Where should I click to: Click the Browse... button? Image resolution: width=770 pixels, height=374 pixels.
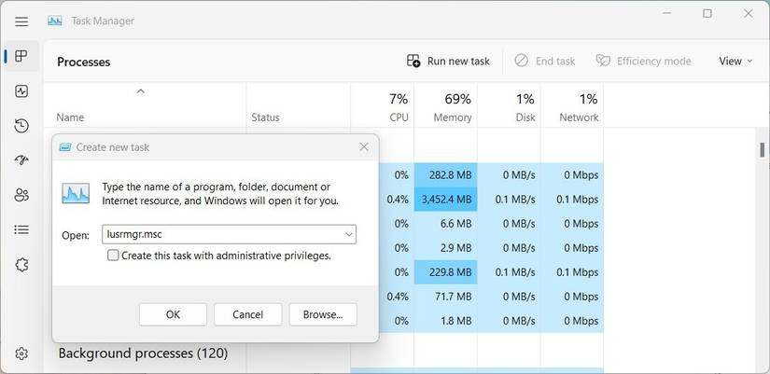pos(323,314)
